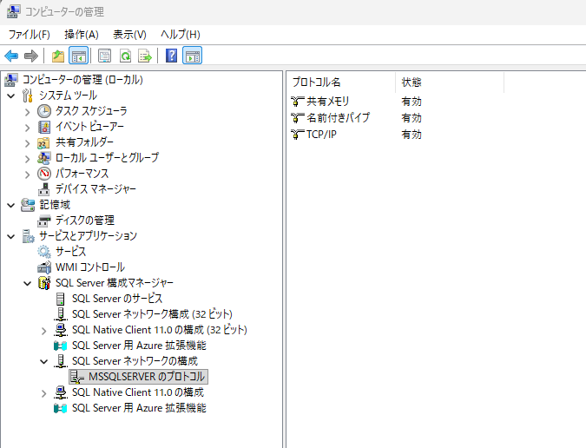Collapse the SQL Server 構成マネージャー node

(x=28, y=283)
